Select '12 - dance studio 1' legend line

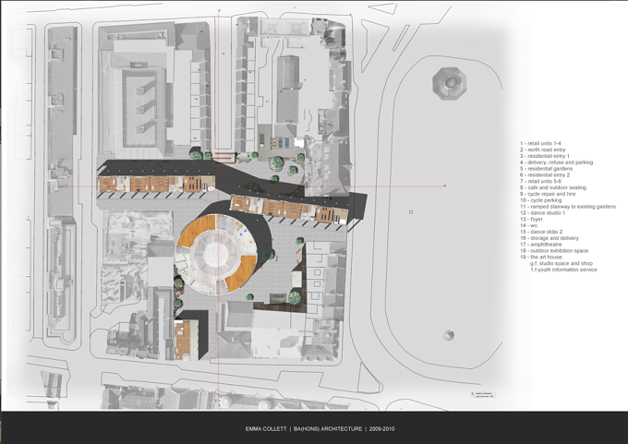(x=542, y=212)
